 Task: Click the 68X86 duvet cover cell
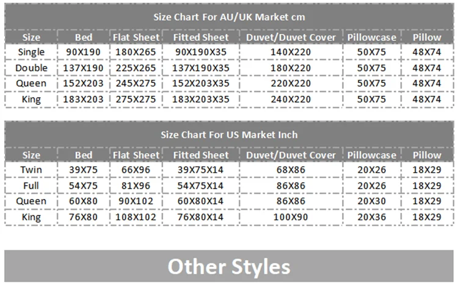pos(291,170)
